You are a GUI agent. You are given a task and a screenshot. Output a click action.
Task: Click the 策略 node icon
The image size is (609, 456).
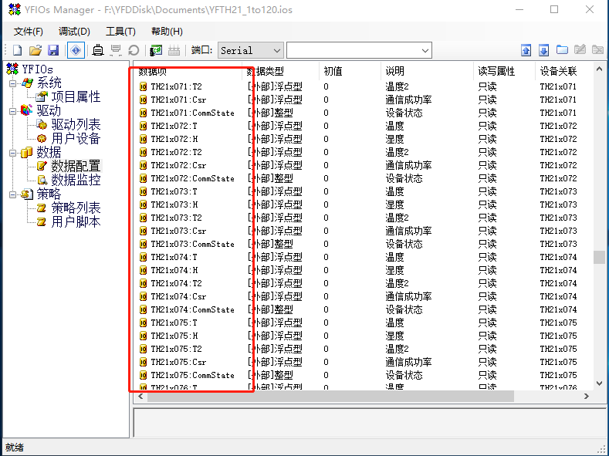26,194
